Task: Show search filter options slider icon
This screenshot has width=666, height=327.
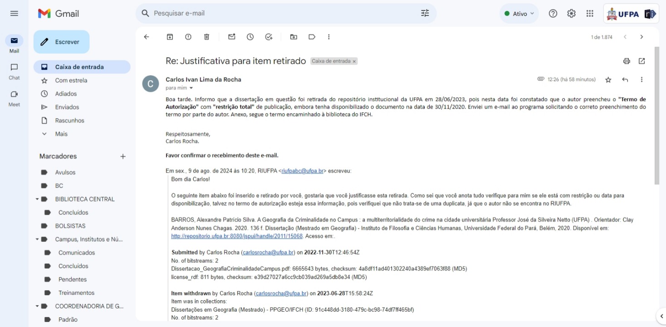Action: [x=425, y=14]
